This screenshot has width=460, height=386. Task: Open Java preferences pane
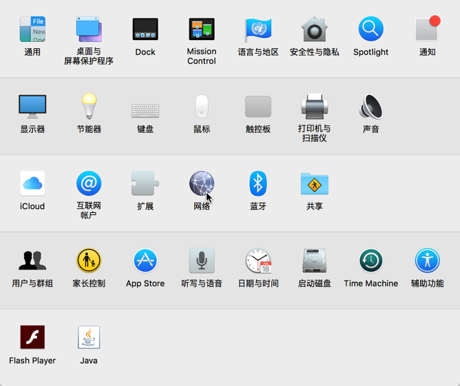tap(89, 337)
